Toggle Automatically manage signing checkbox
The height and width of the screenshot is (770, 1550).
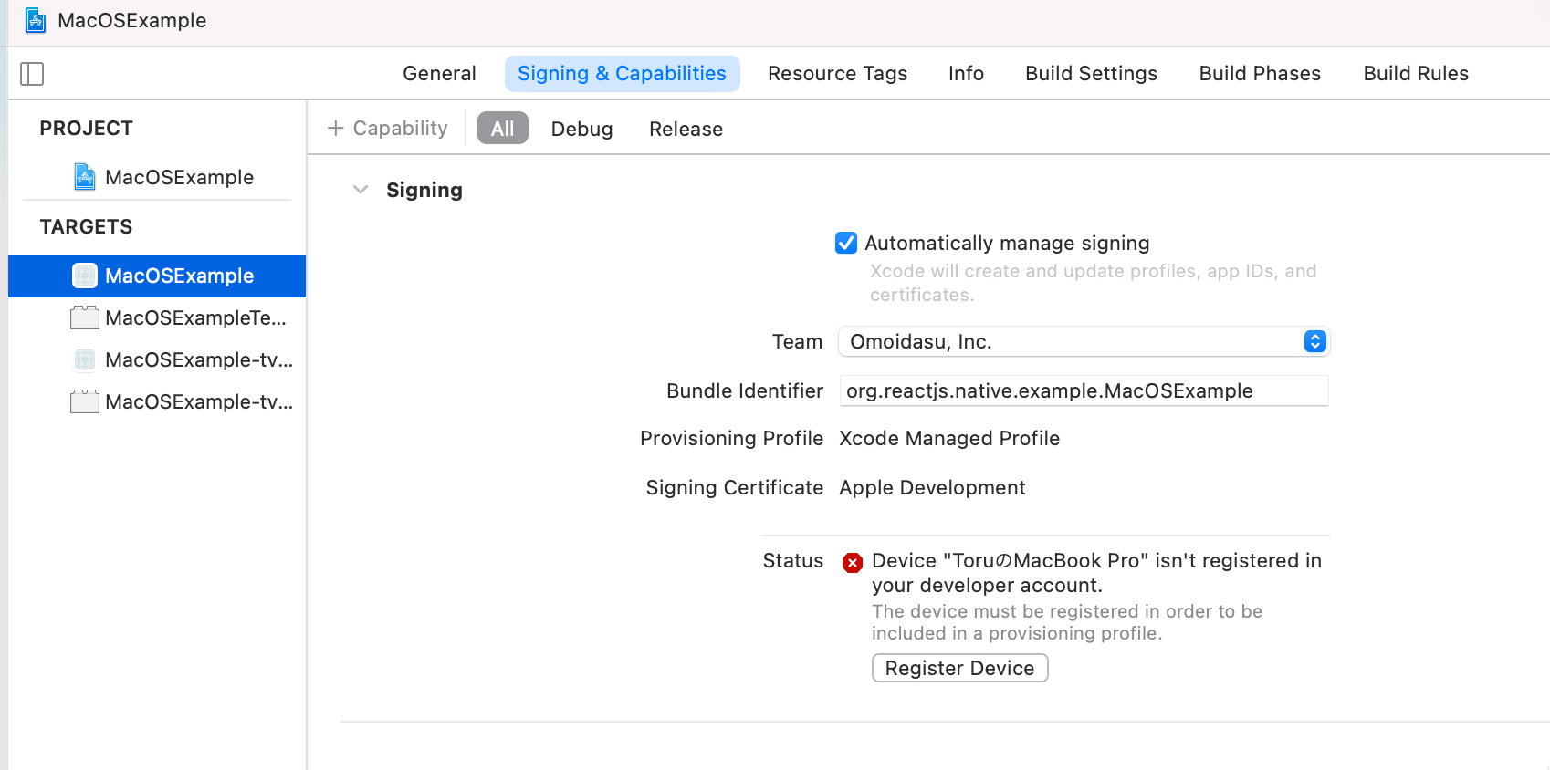[846, 243]
